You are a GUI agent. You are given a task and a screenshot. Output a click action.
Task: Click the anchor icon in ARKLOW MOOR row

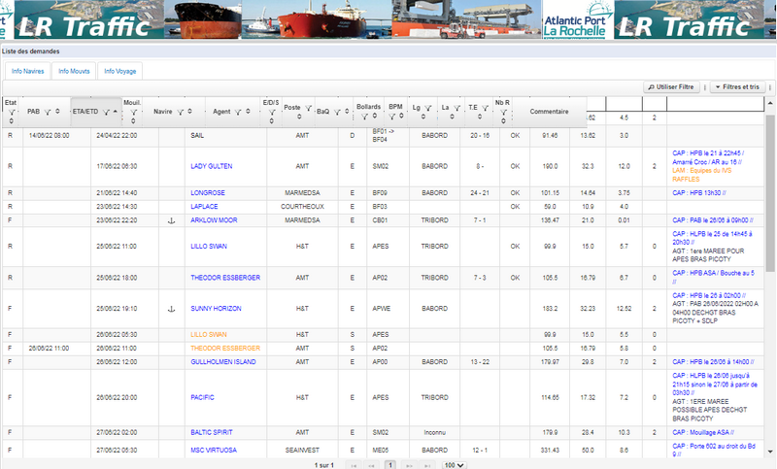click(170, 220)
